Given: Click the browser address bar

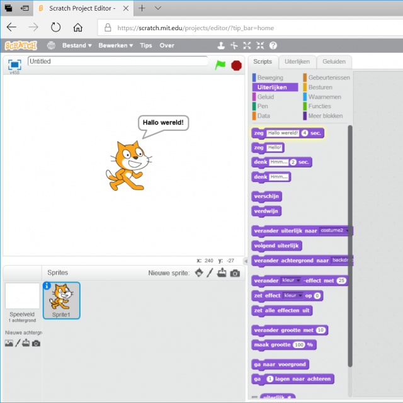Looking at the screenshot, I should (249, 28).
